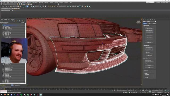Image resolution: width=170 pixels, height=96 pixels.
Task: Click the Redo arrow in main toolbar
Action: coord(4,6)
